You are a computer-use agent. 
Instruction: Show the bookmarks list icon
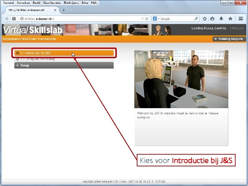(x=213, y=19)
